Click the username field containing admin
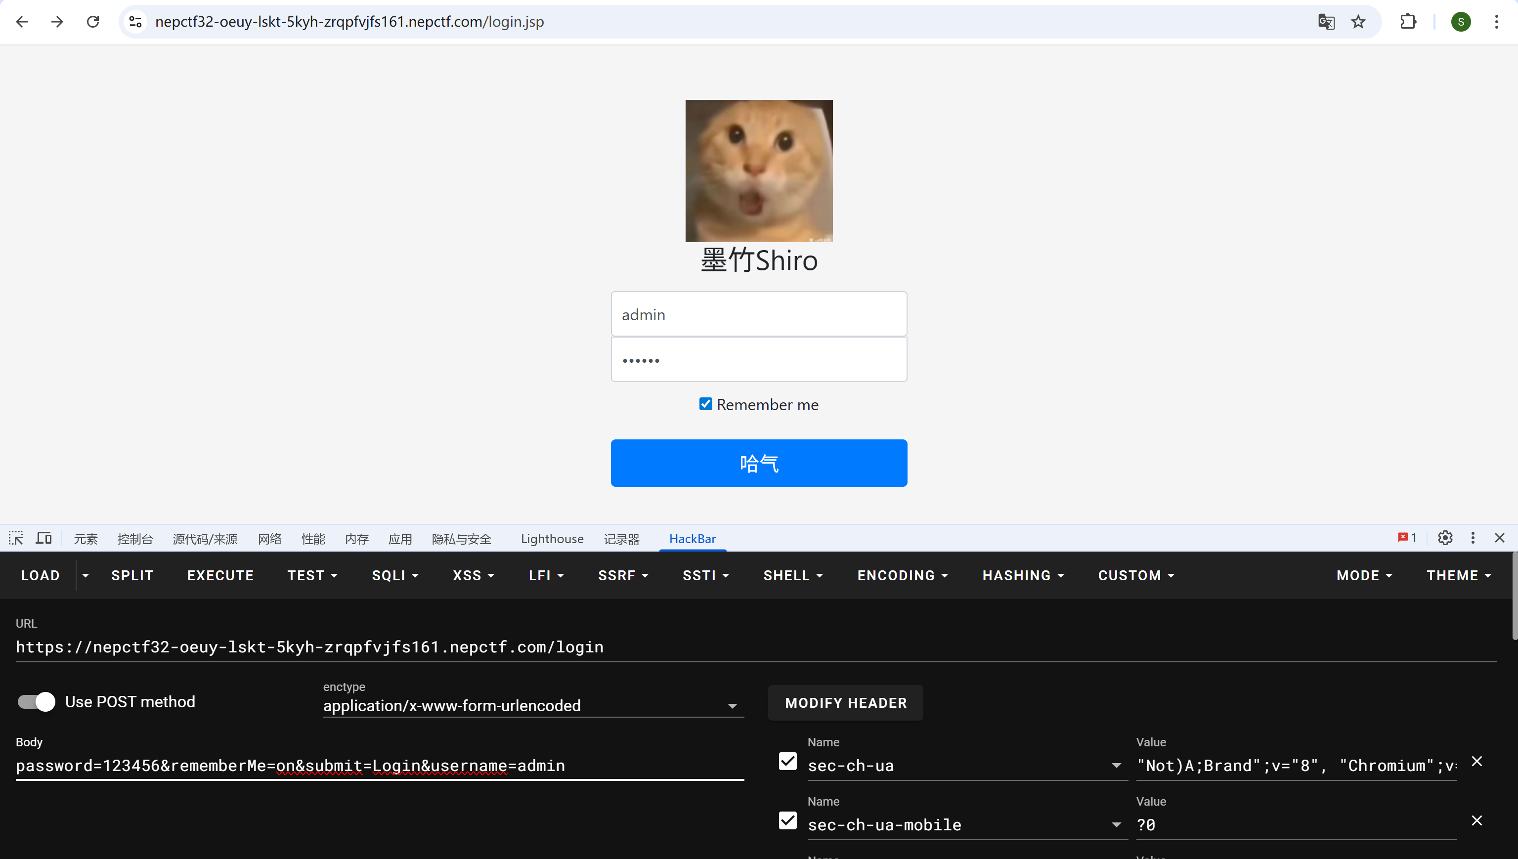The width and height of the screenshot is (1518, 859). (759, 314)
